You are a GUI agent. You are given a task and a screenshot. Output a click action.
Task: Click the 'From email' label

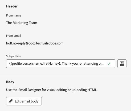[x=14, y=36]
